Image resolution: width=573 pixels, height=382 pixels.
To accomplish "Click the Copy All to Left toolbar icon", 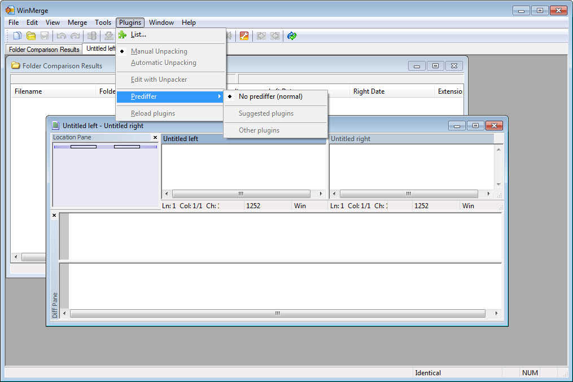I will click(x=275, y=36).
